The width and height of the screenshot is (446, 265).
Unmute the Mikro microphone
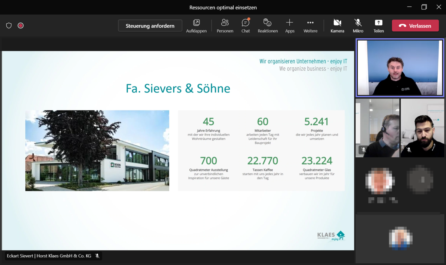coord(358,26)
